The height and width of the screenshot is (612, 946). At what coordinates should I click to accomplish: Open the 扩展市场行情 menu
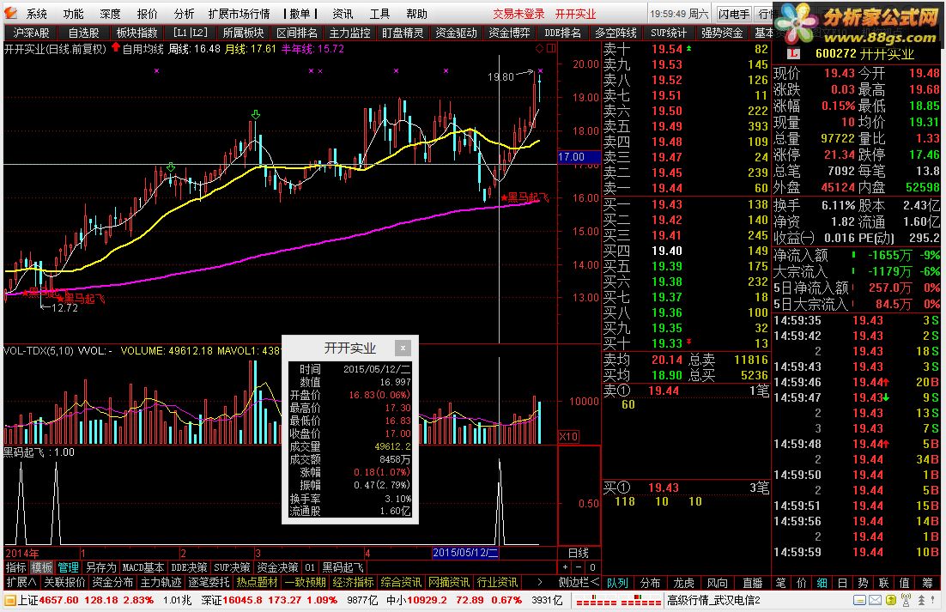[239, 14]
